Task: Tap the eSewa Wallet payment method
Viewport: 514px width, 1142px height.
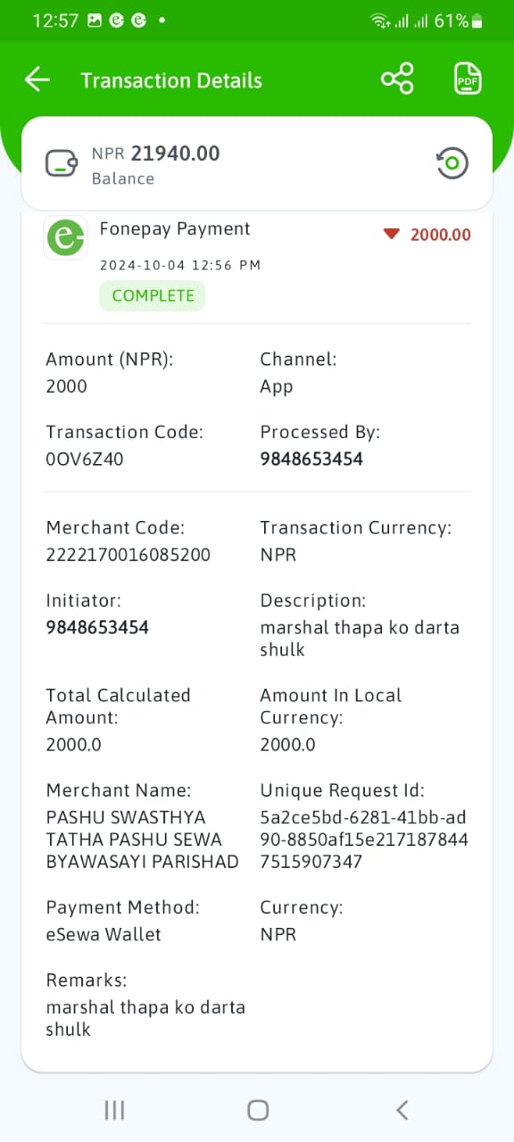Action: click(104, 935)
